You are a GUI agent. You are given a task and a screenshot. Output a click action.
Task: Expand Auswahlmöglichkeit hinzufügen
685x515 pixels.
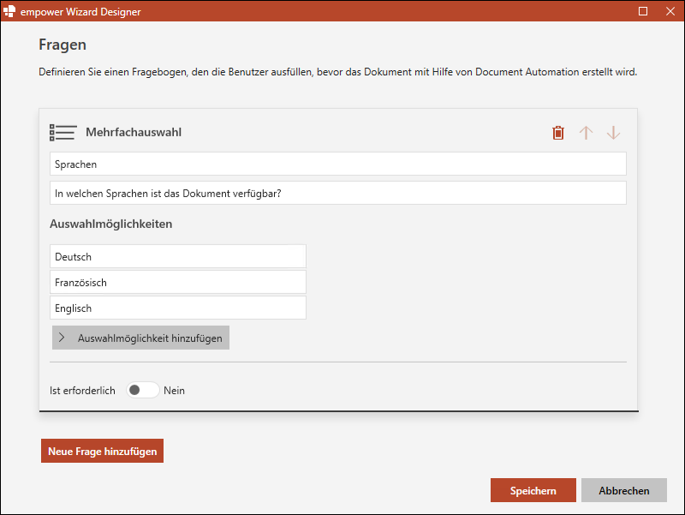pyautogui.click(x=140, y=338)
